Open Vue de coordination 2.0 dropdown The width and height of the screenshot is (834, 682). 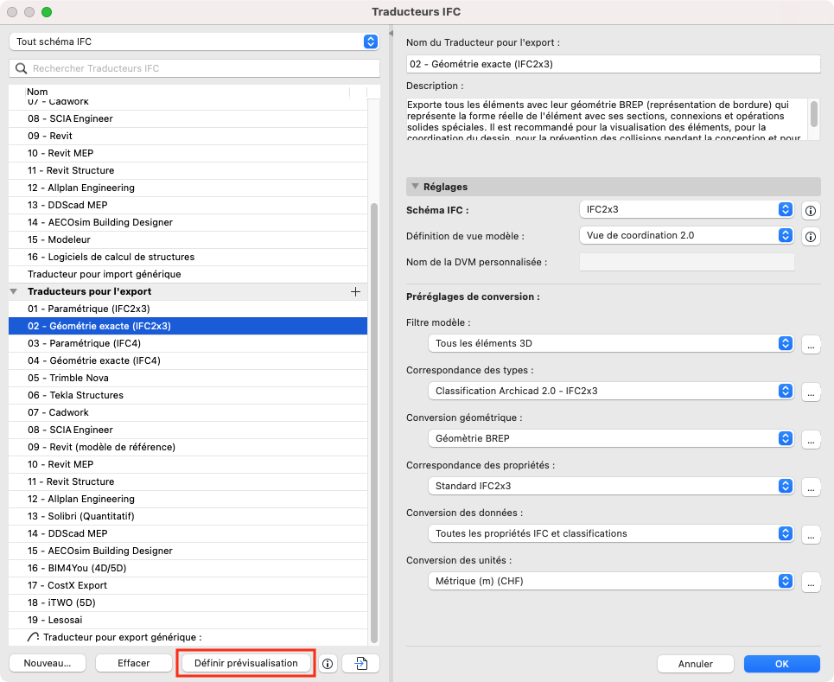[686, 235]
